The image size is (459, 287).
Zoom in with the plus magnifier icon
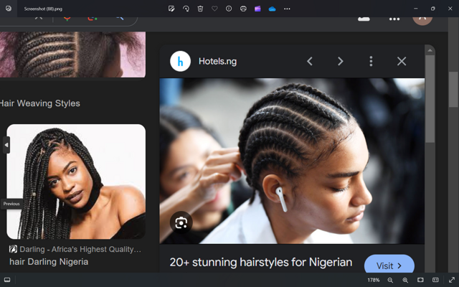click(x=405, y=280)
